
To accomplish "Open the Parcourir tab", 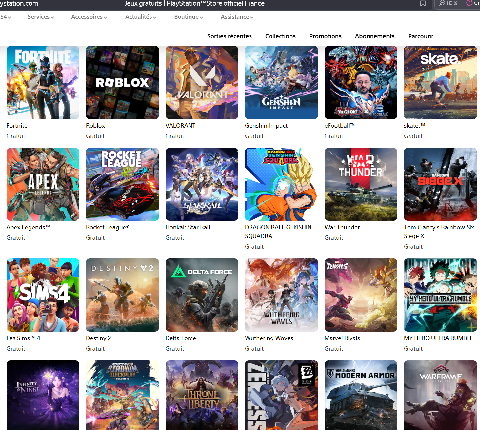I will point(421,36).
